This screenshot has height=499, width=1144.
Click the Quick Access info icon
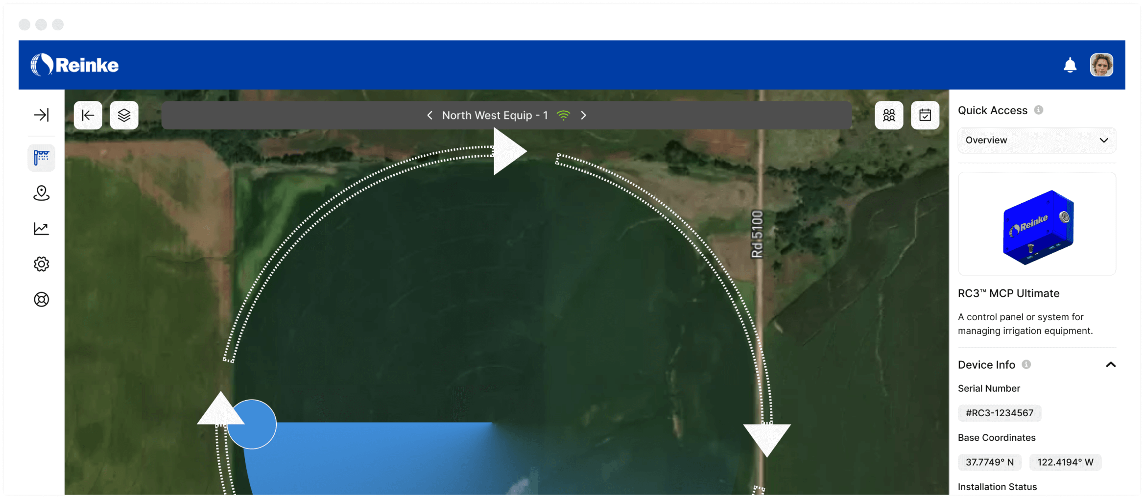(1039, 110)
